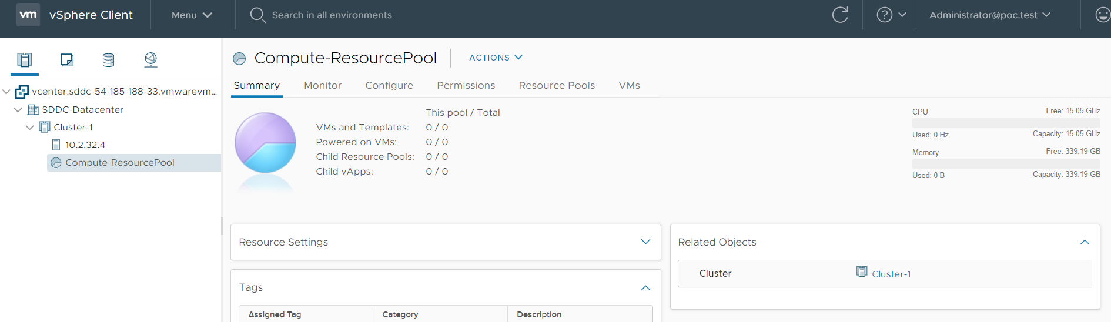Click the 'Child vApps:' label
This screenshot has width=1111, height=322.
pos(344,172)
